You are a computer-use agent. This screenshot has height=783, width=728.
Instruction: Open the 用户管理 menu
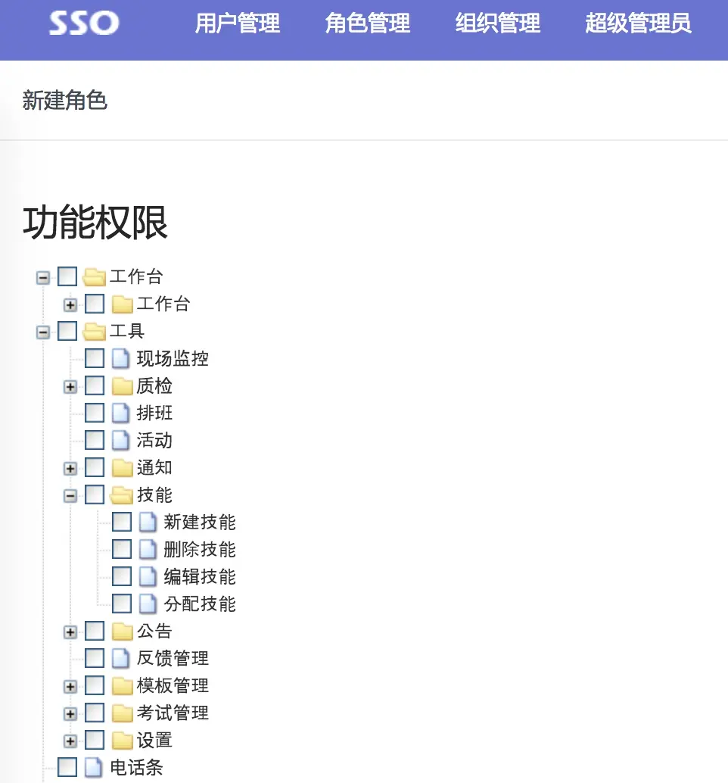tap(238, 23)
